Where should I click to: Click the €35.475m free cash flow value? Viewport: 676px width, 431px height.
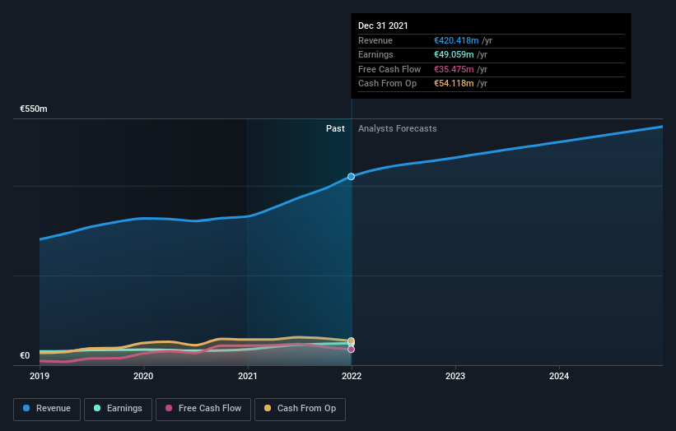tap(454, 69)
